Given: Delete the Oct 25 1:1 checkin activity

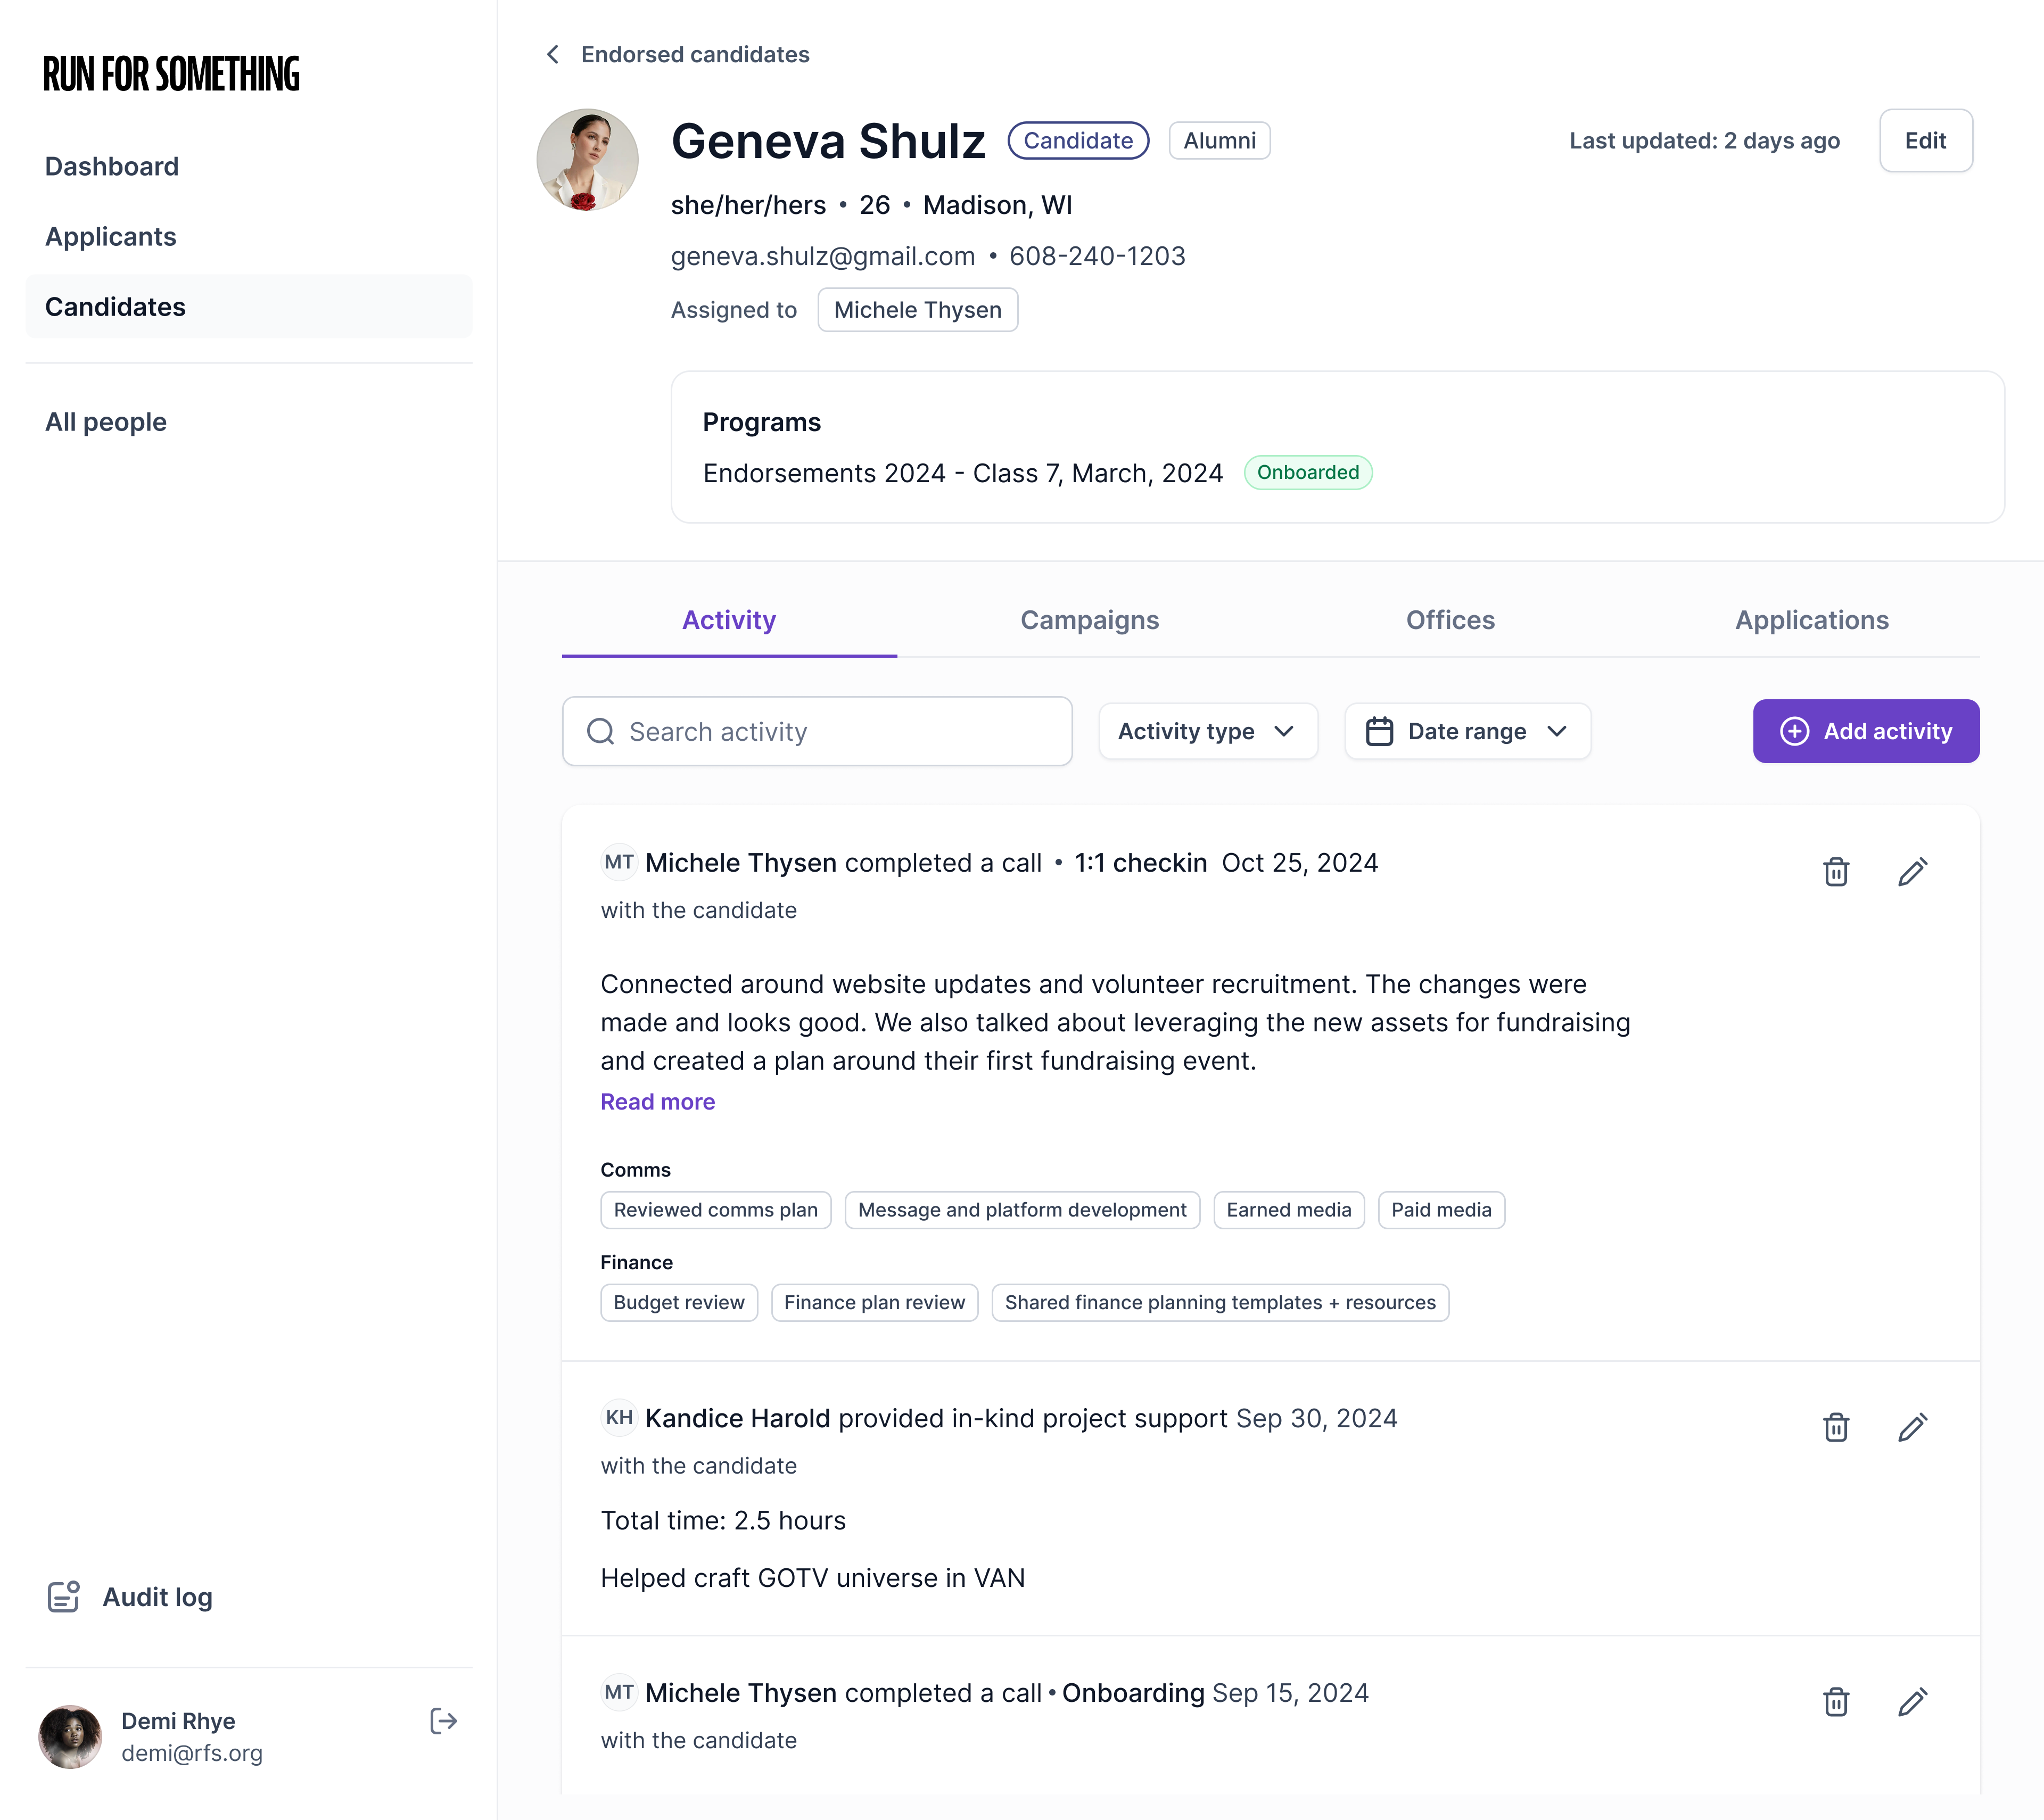Looking at the screenshot, I should point(1835,872).
